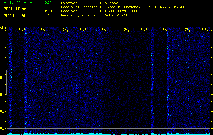Click the observer name @yuhmari

pos(112,3)
